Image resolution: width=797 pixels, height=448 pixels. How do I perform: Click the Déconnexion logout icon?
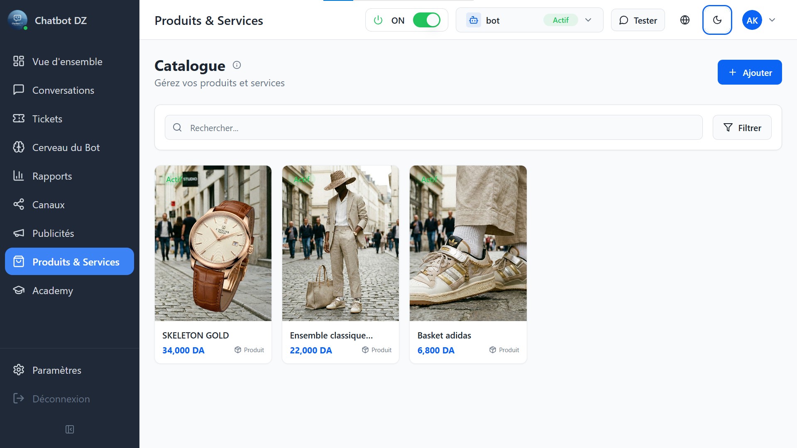tap(19, 399)
